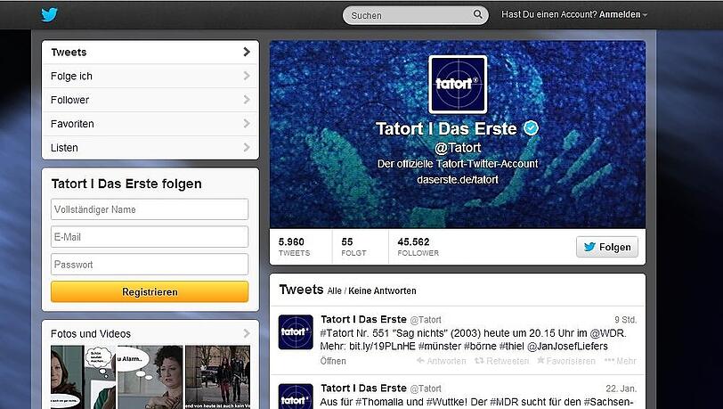Click the #Thomalla hashtag
This screenshot has width=723, height=409.
pyautogui.click(x=381, y=402)
